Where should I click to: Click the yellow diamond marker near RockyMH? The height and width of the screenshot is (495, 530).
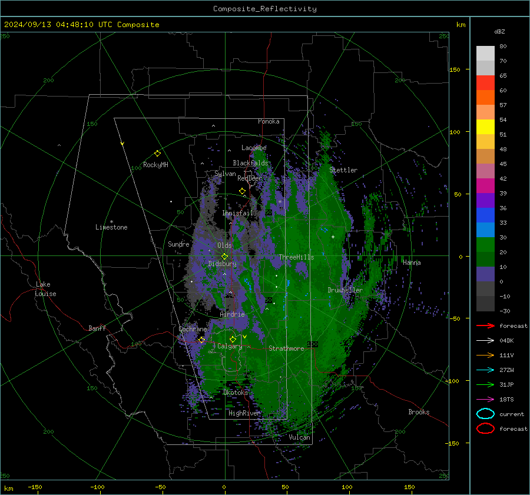tap(157, 154)
